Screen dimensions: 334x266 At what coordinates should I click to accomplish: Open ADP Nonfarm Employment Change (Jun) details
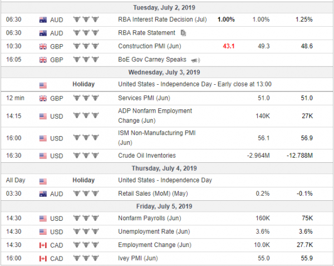point(155,115)
